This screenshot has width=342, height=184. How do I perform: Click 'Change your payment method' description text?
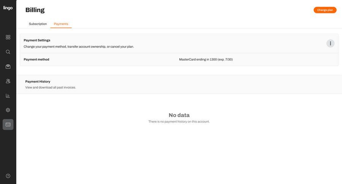click(79, 46)
